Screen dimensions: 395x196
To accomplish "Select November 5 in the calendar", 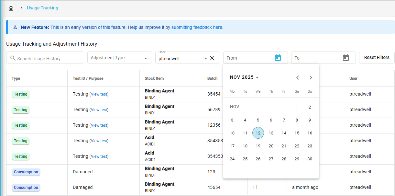I will pos(258,120).
